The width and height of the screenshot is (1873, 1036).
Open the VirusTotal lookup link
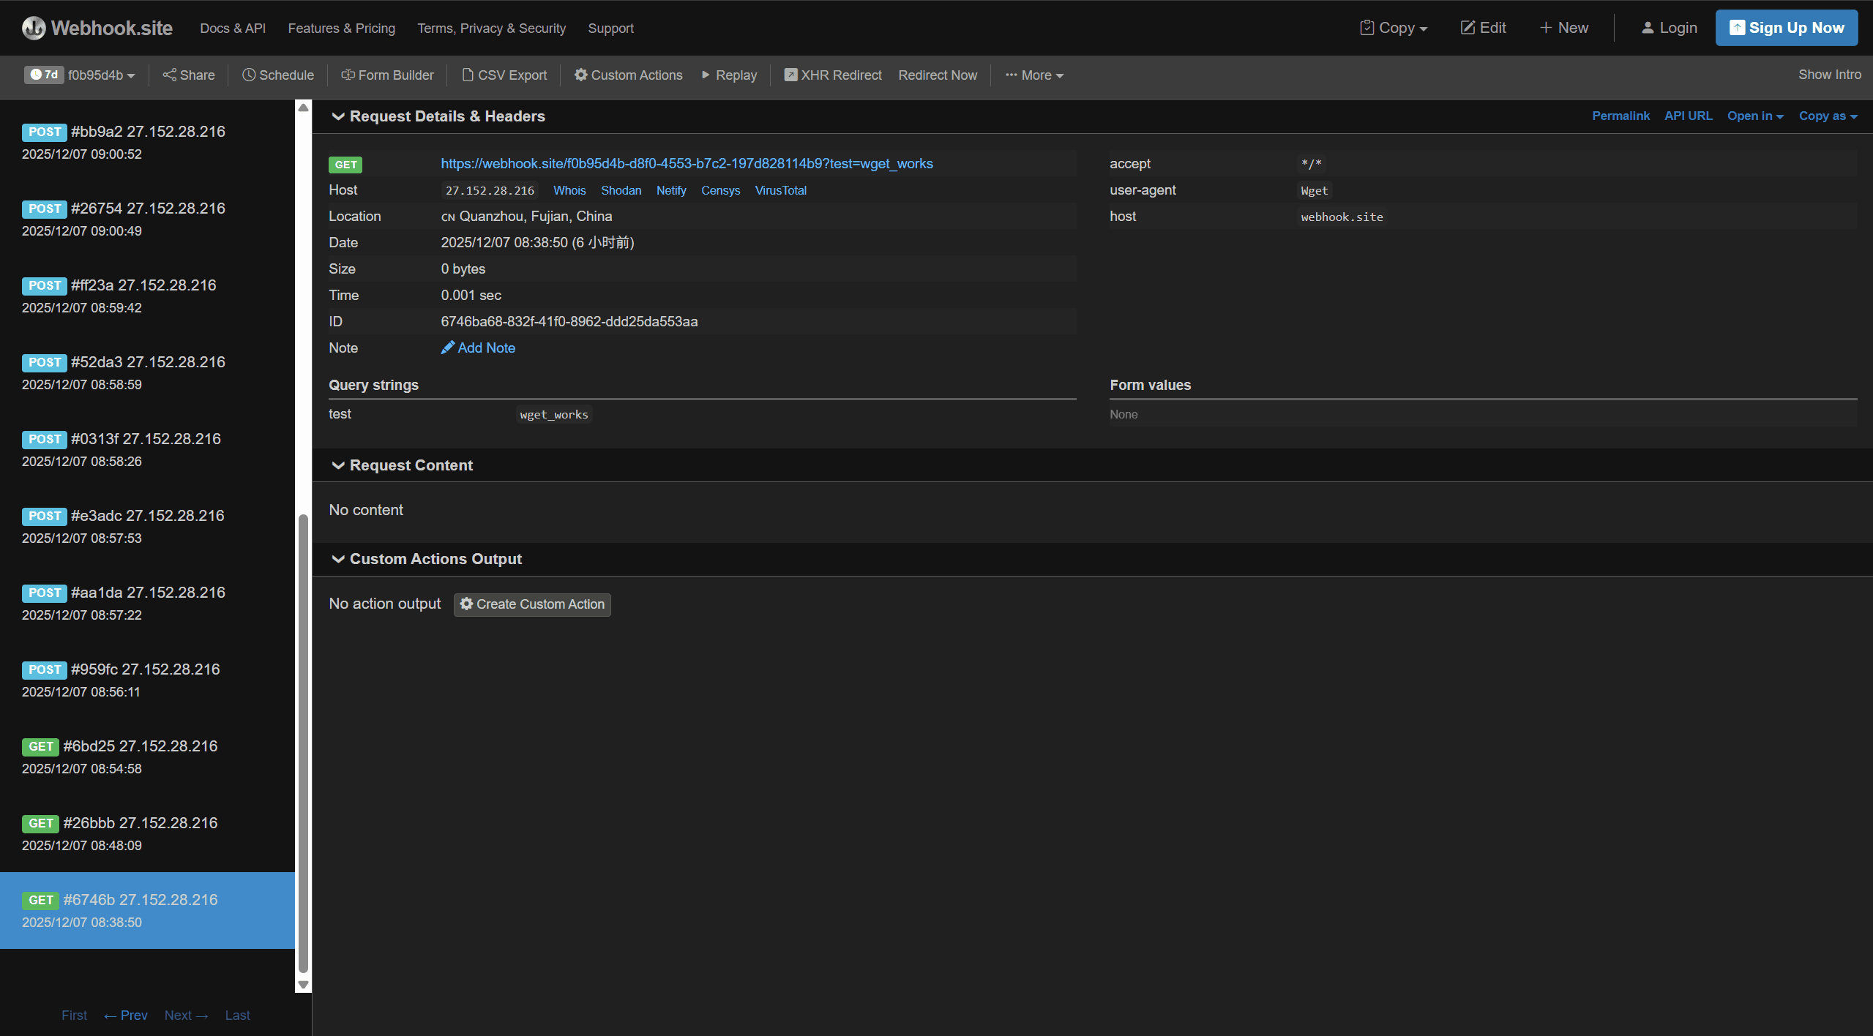coord(780,190)
